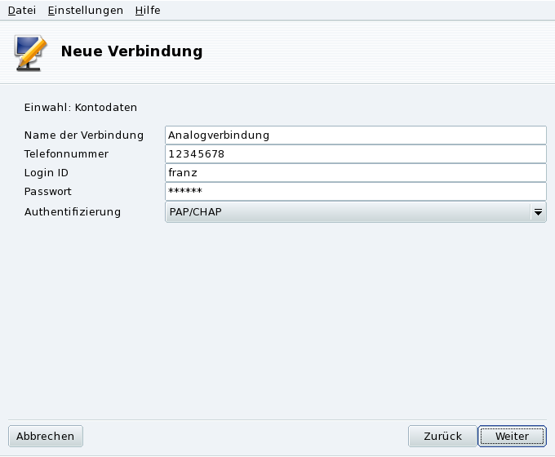Click the Name der Verbindung label

83,135
